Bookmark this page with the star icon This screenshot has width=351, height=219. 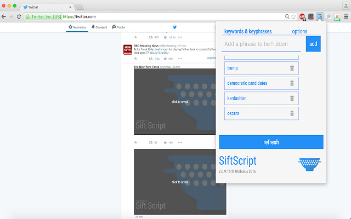coord(293,16)
